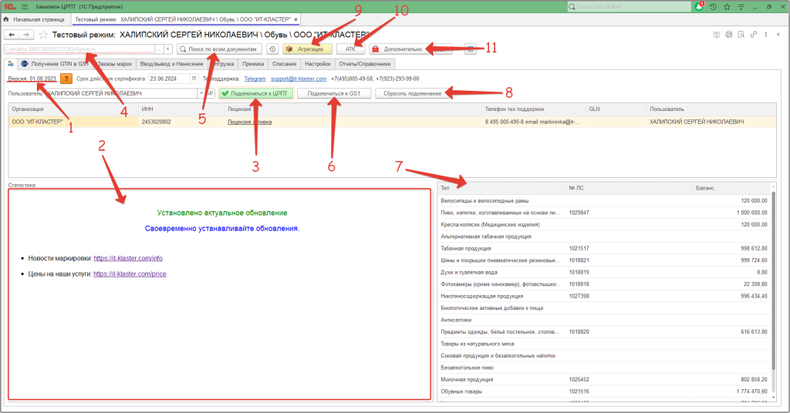Click the print preview icon in form header
The height and width of the screenshot is (413, 790).
741,34
